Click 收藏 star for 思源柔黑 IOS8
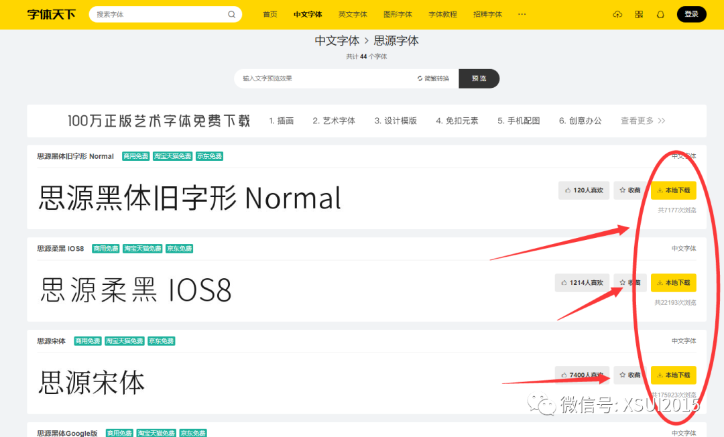 pos(629,282)
